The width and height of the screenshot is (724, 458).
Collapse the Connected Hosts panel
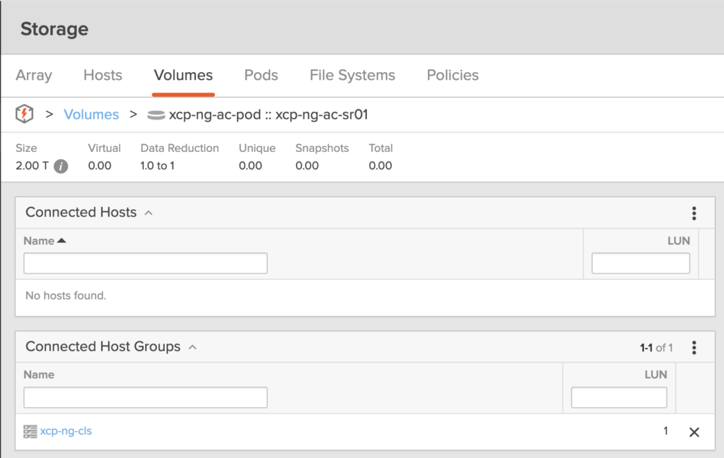click(148, 213)
